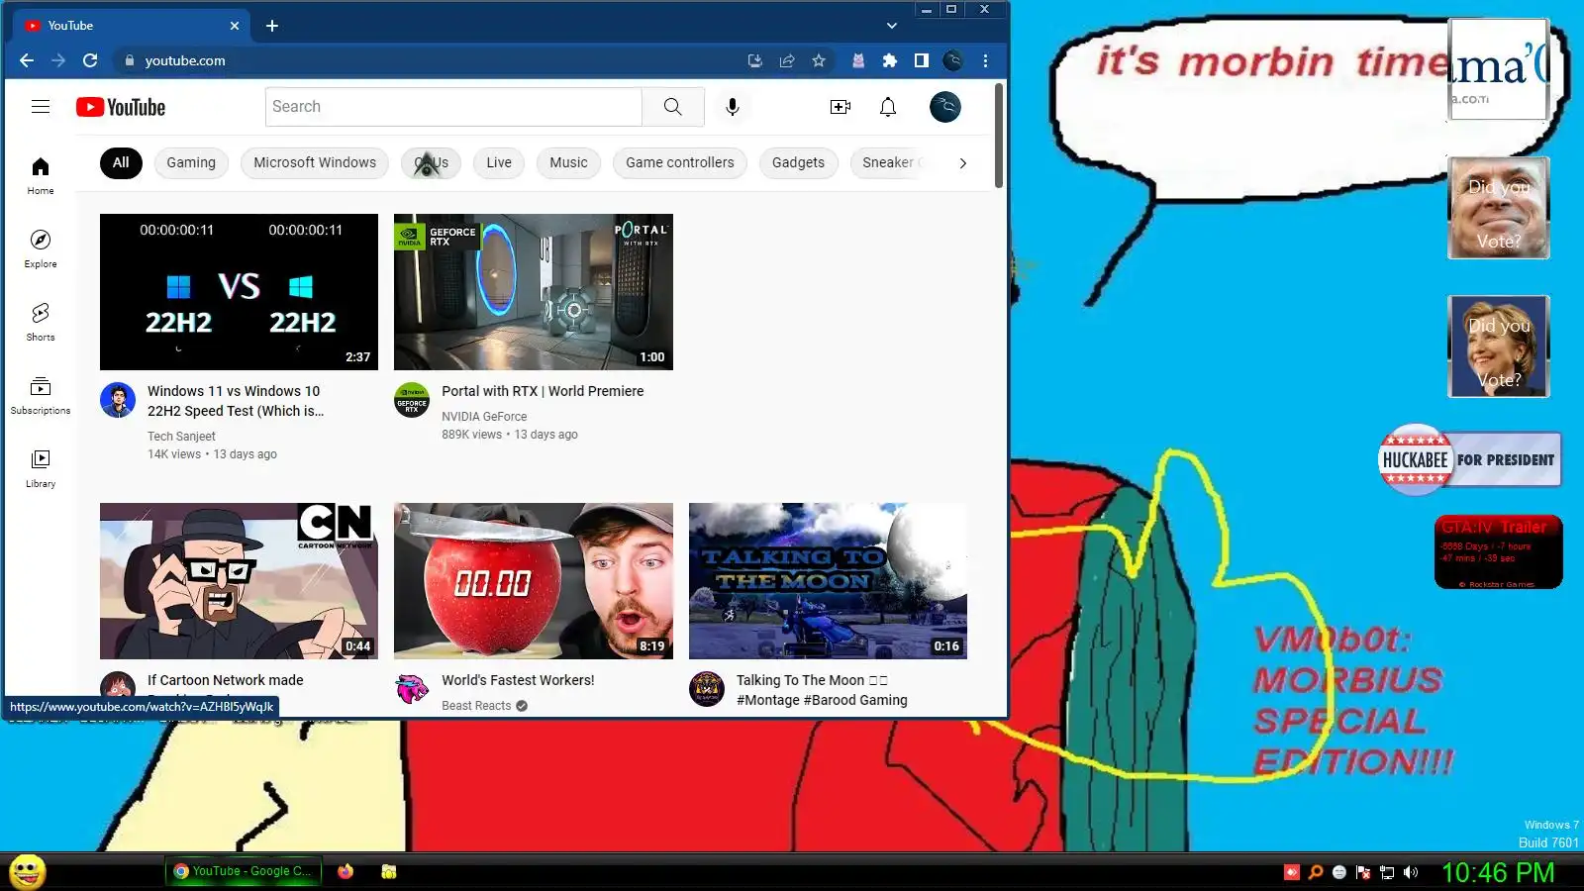Open the volume speaker icon in the system tray
Screen dimensions: 1584x891
pos(1411,872)
